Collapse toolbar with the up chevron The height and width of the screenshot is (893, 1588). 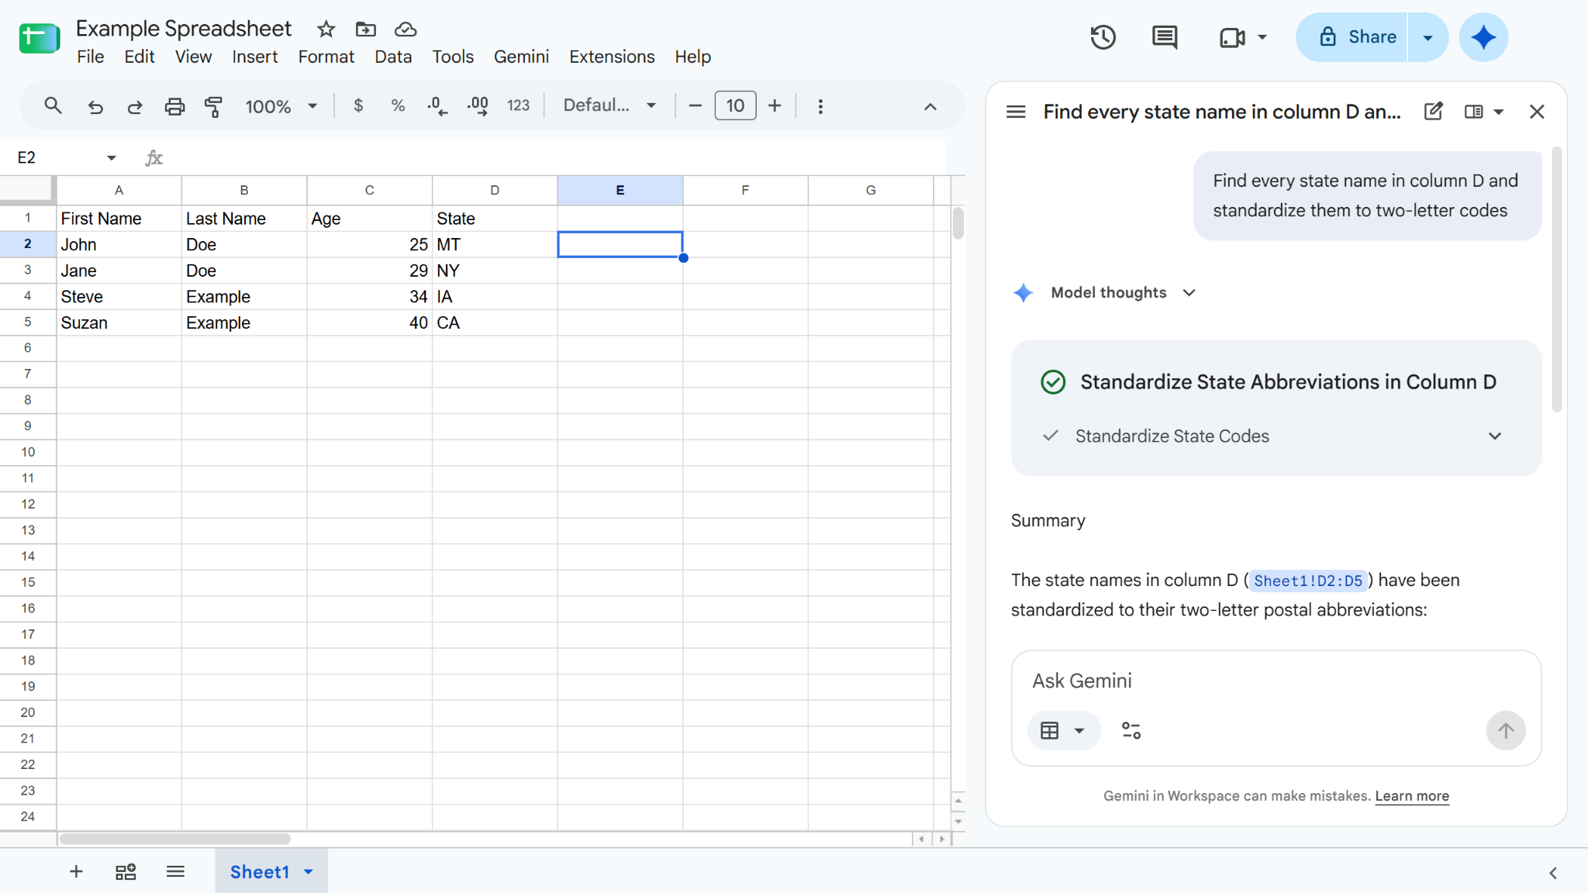tap(930, 106)
